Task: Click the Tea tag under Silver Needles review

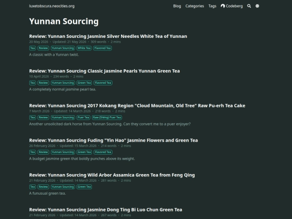Action: (x=32, y=48)
